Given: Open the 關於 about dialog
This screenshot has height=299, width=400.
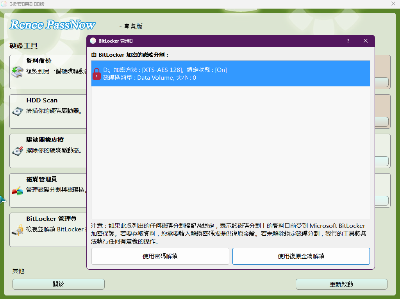Looking at the screenshot, I should coord(58,284).
